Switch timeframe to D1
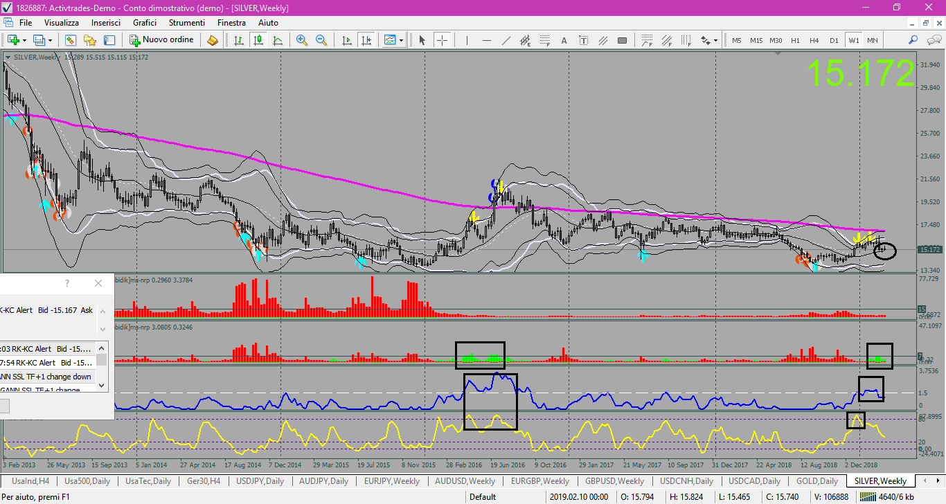 [834, 40]
